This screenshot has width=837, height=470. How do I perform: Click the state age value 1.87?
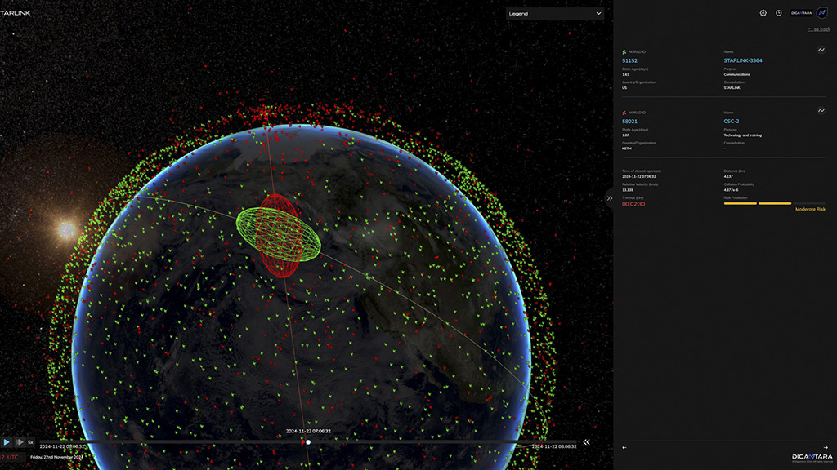pyautogui.click(x=625, y=135)
